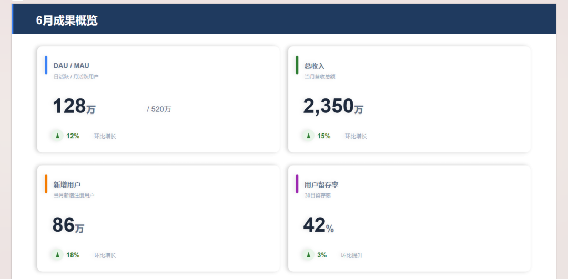Click the growth arrow icon beside 18%
568x279 pixels.
coord(57,255)
